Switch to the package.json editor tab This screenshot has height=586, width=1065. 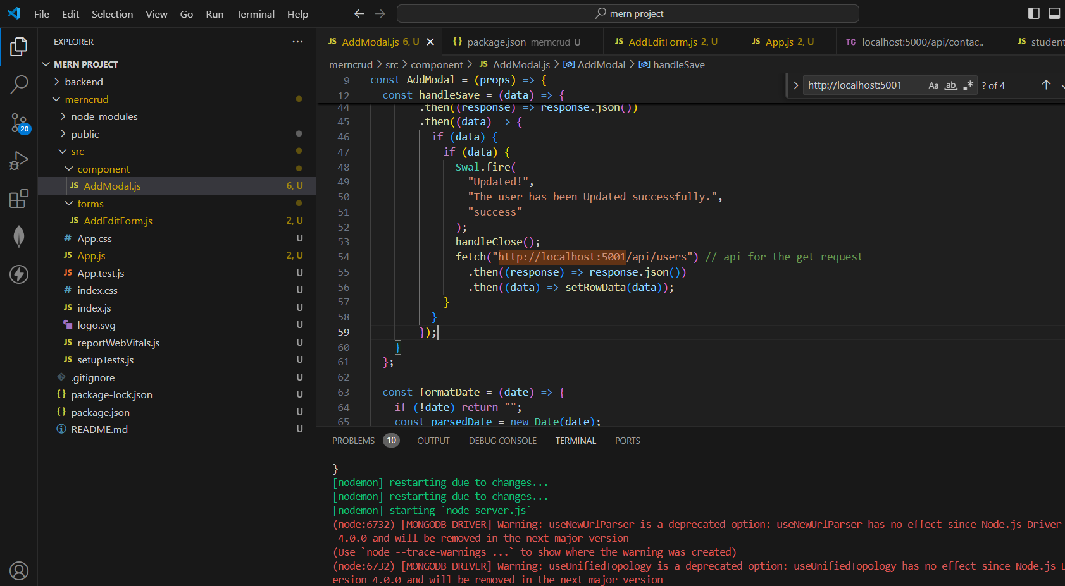pyautogui.click(x=522, y=42)
